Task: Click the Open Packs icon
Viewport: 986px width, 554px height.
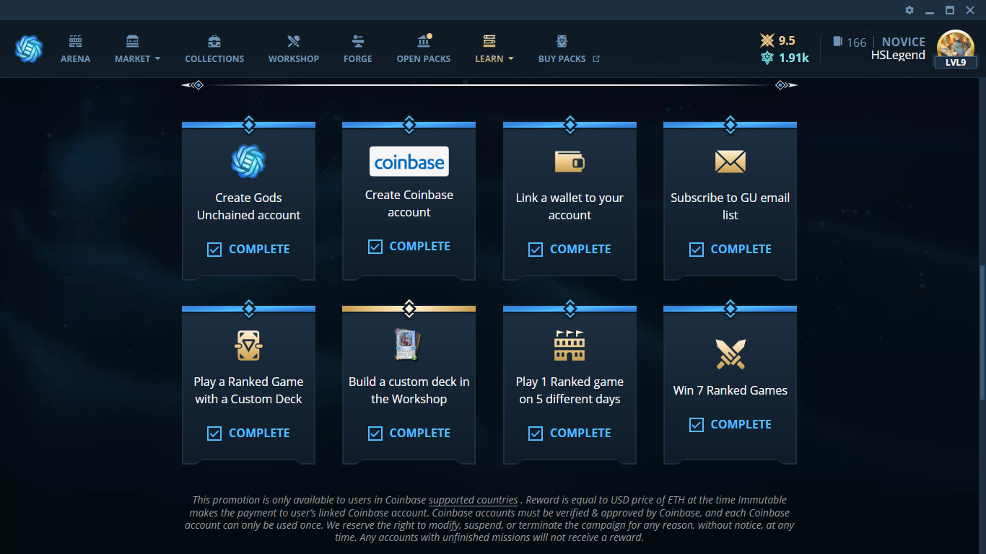Action: pos(424,40)
